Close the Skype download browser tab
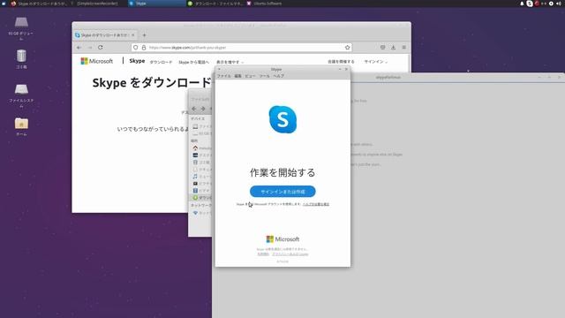The width and height of the screenshot is (565, 318). click(133, 35)
